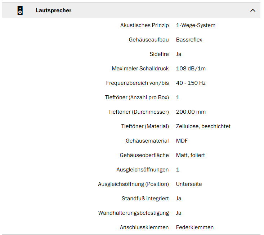Click the loudspeaker icon in header

pyautogui.click(x=20, y=10)
